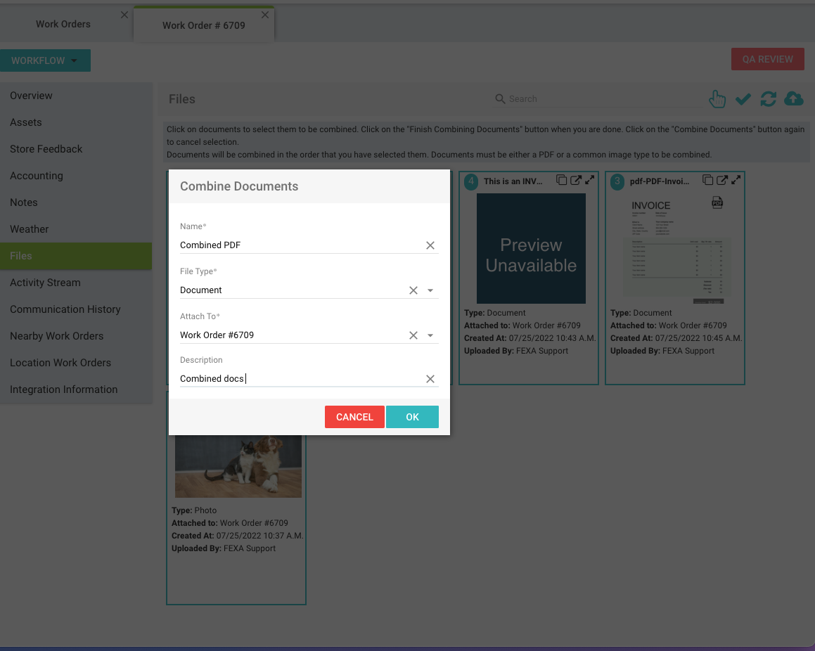Expand the Attach To dropdown
This screenshot has width=815, height=651.
pos(430,335)
